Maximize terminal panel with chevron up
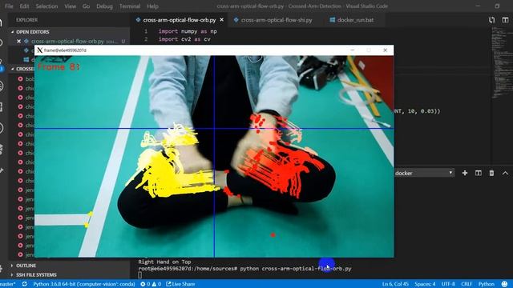This screenshot has height=288, width=513. (505, 173)
